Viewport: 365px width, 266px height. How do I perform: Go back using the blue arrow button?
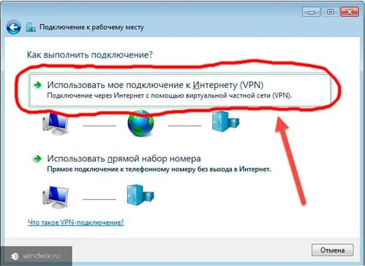(x=14, y=28)
